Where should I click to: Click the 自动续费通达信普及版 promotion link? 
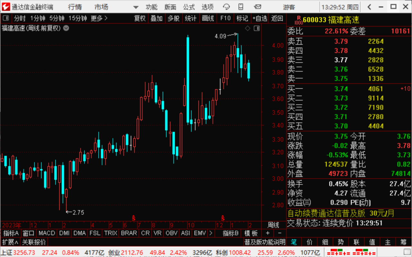point(326,213)
